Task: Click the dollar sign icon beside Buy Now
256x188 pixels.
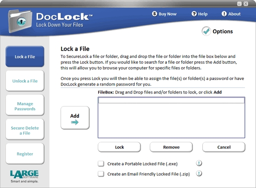Action: 154,14
